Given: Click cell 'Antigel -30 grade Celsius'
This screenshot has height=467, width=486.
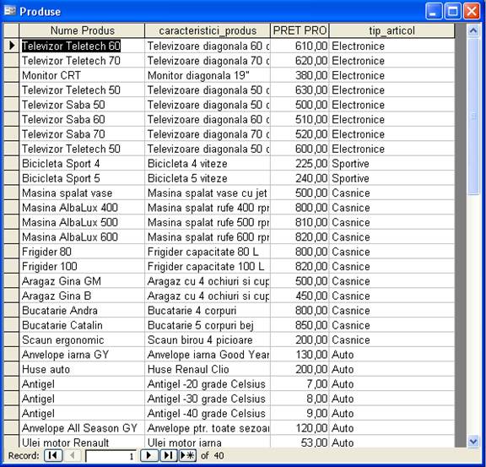Looking at the screenshot, I should [208, 399].
